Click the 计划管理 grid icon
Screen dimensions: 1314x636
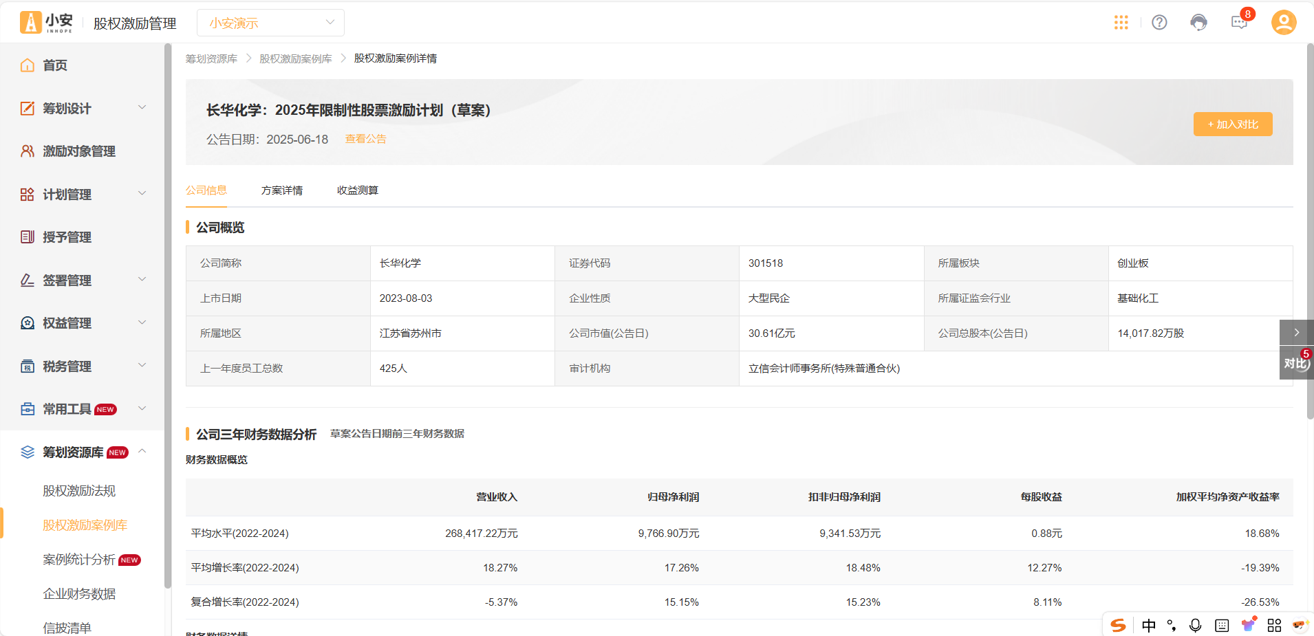[x=28, y=195]
